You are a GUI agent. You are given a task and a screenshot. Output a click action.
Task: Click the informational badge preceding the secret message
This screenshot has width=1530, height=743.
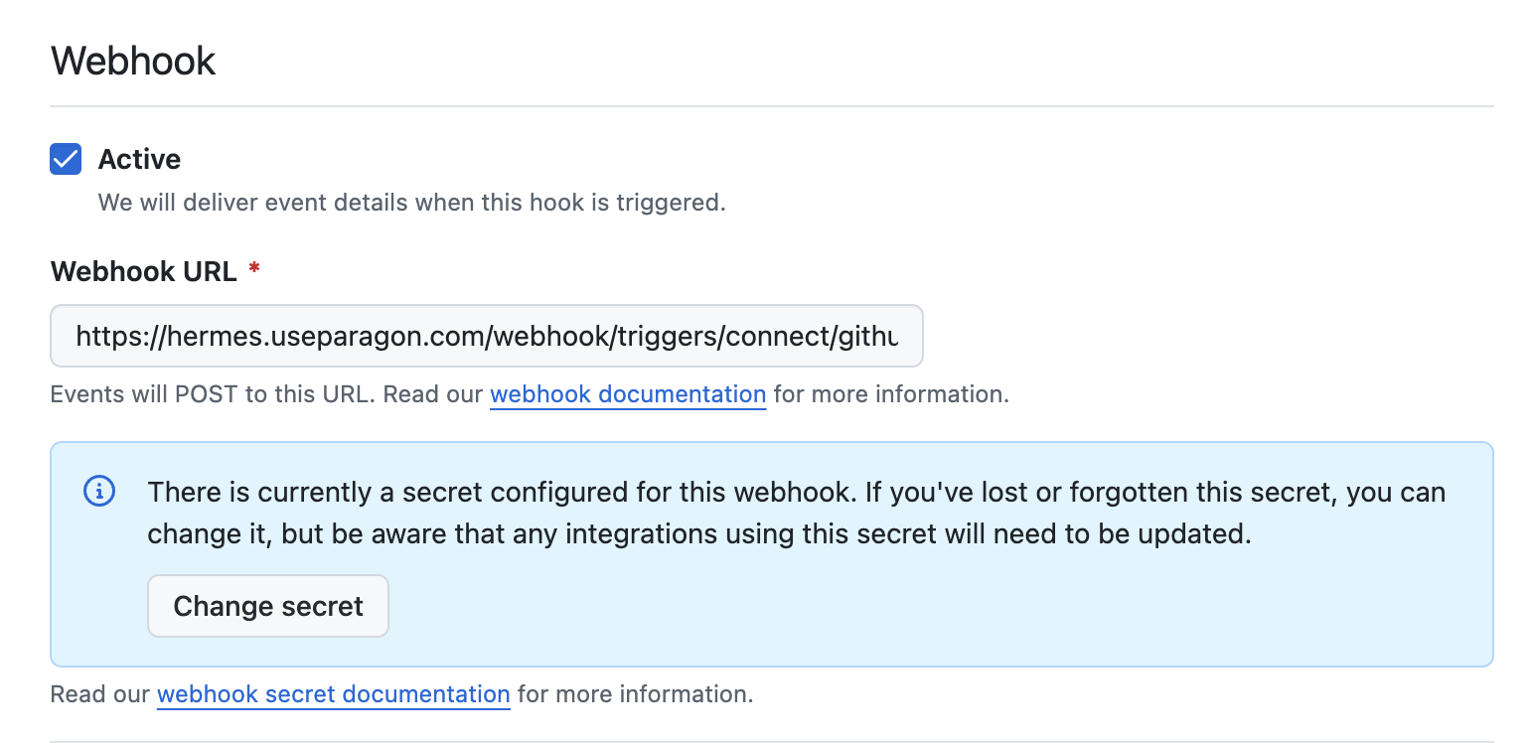[x=99, y=491]
